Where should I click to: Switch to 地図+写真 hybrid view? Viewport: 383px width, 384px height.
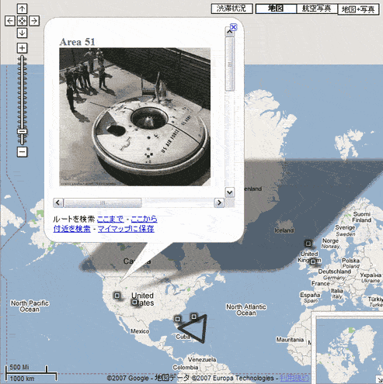click(x=358, y=10)
